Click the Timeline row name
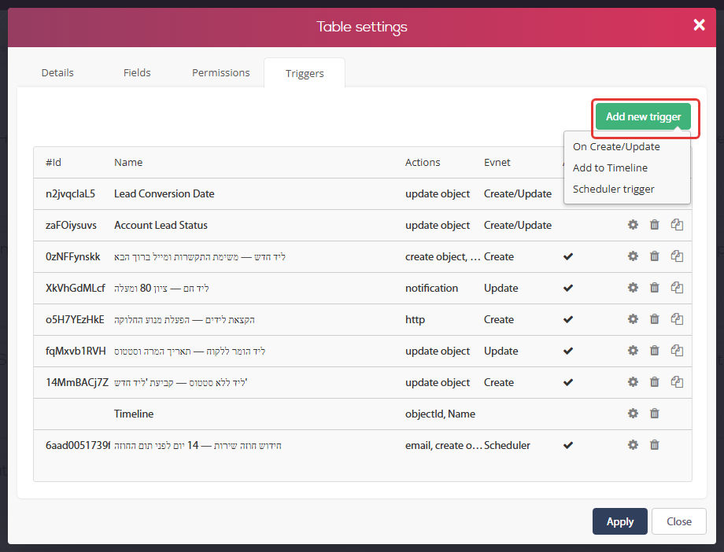Viewport: 724px width, 552px height. click(x=134, y=414)
